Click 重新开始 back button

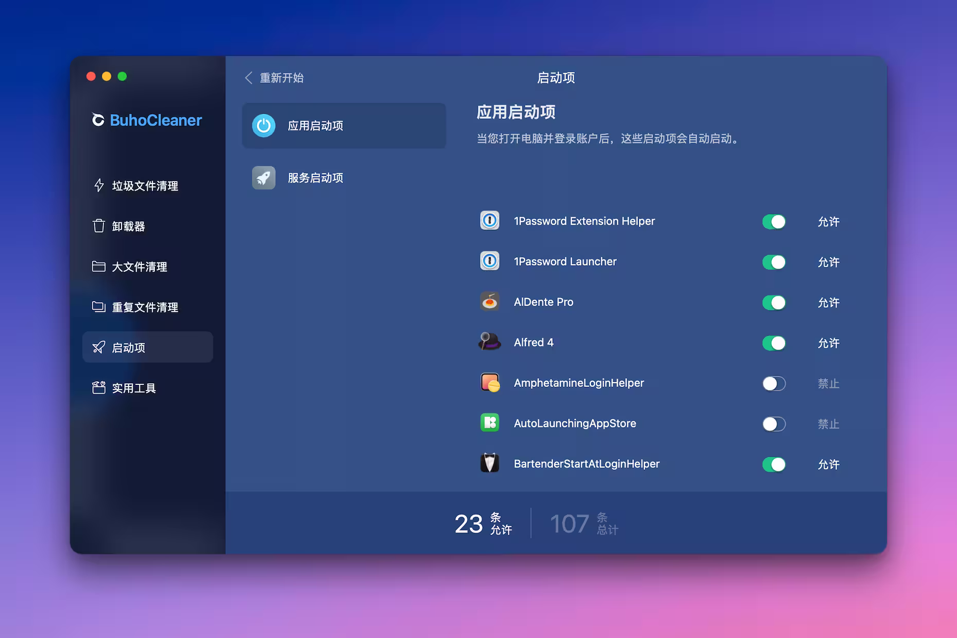pos(274,78)
